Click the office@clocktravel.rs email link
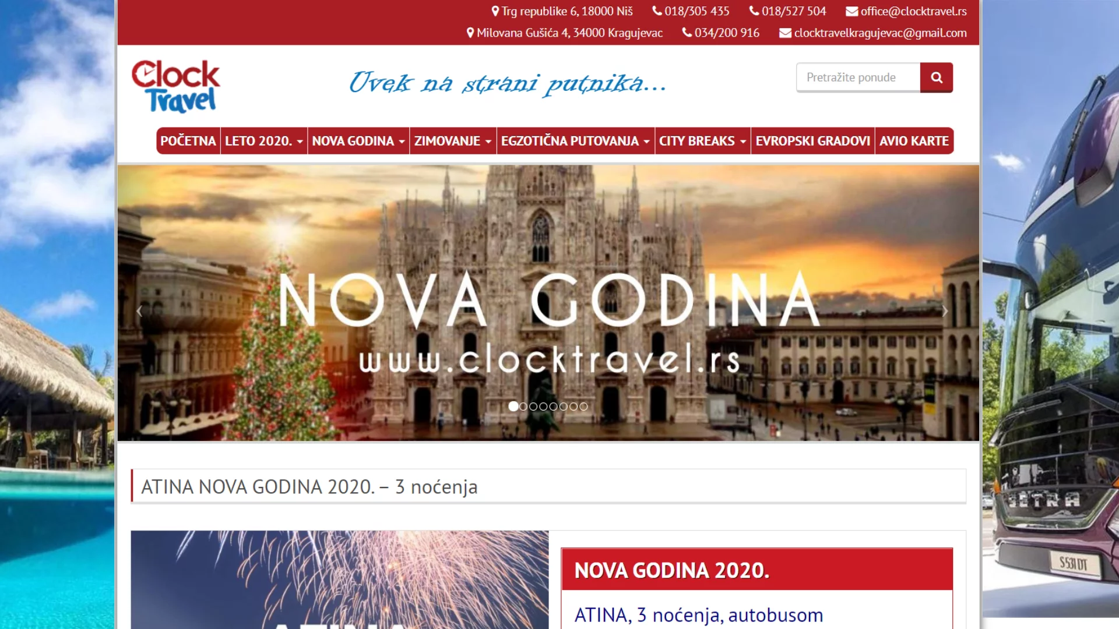1119x629 pixels. point(913,11)
